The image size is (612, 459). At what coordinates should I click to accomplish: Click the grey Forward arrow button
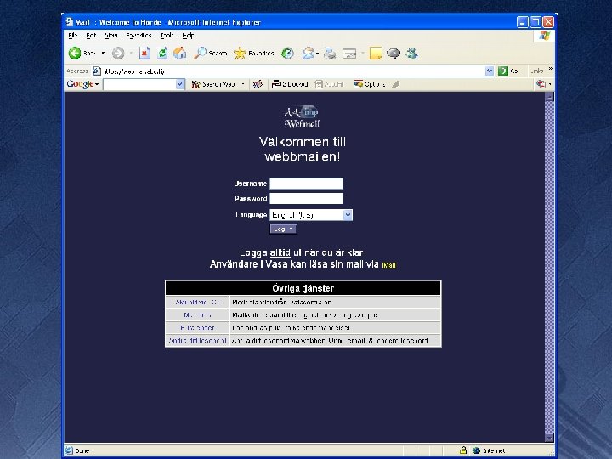[118, 53]
